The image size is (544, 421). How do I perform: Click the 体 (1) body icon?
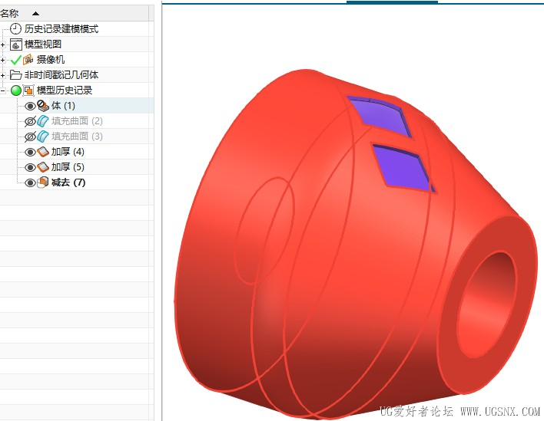tap(43, 106)
